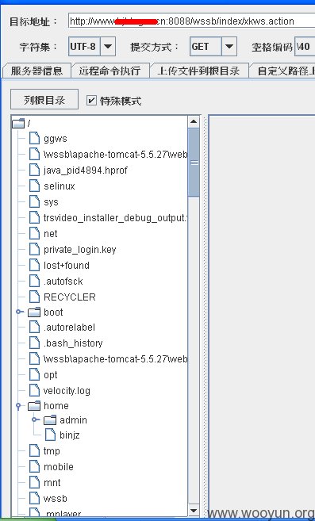Viewport: 315px width, 521px height.
Task: Click the file icon beside tmp
Action: coord(34,451)
